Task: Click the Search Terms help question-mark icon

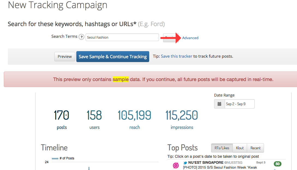Action: pos(82,37)
